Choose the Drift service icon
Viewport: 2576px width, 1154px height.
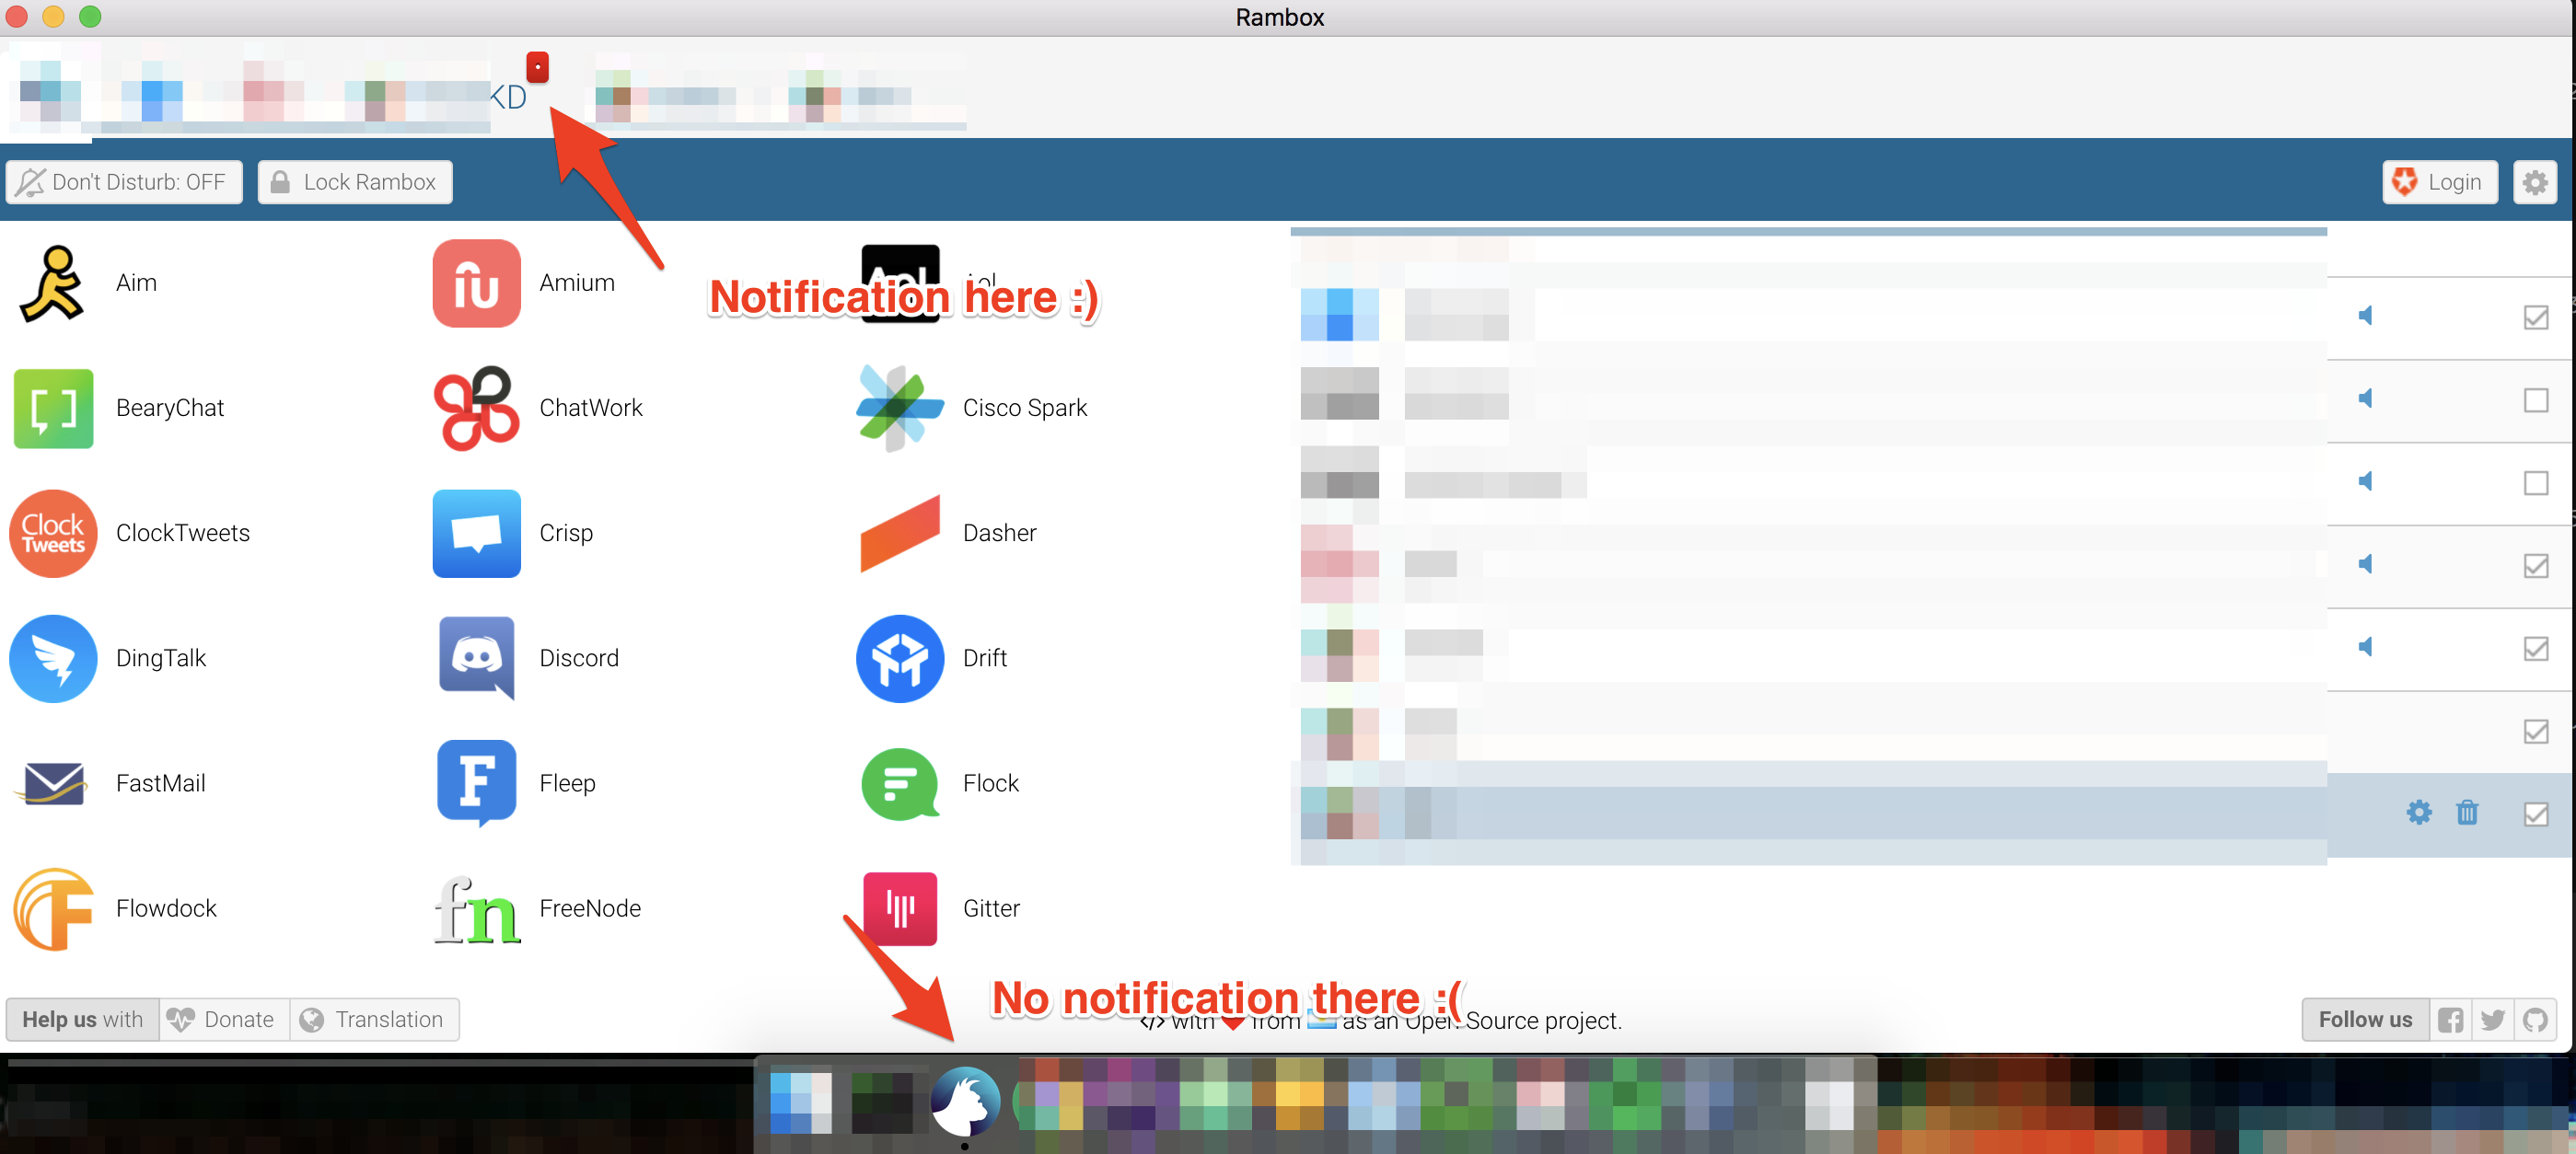click(x=899, y=657)
